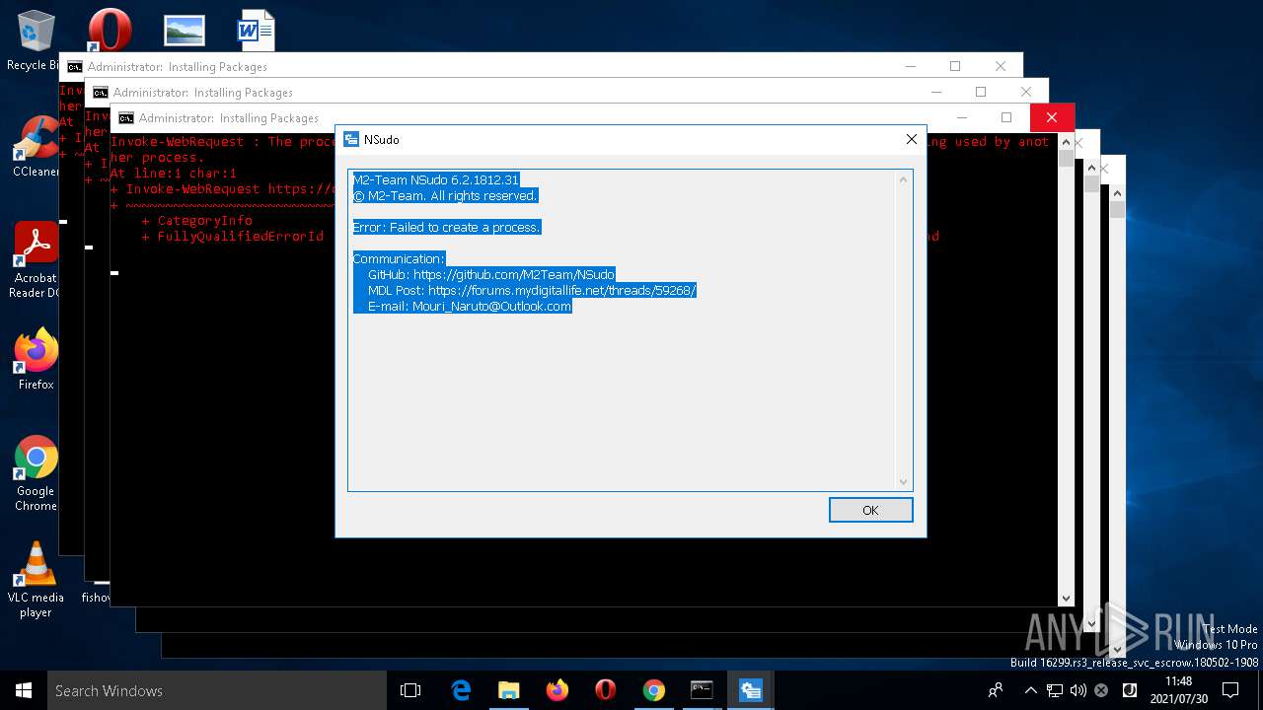1263x710 pixels.
Task: Click the FullyQualifiedErrorId console line
Action: pos(233,237)
